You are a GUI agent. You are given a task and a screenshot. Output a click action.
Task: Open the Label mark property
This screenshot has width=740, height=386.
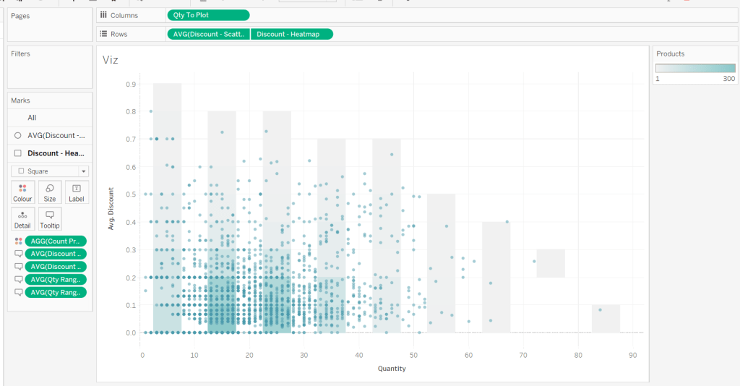[x=77, y=192]
